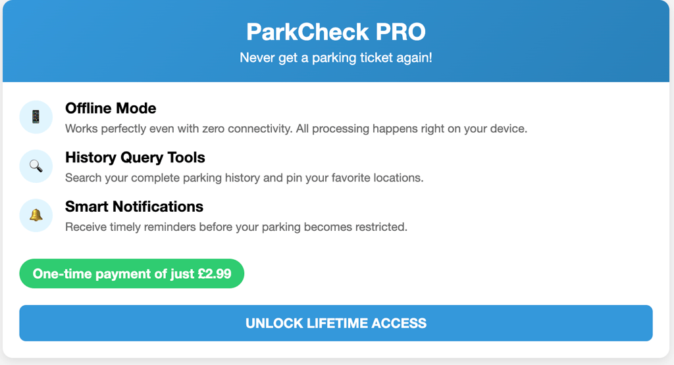
Task: Click the word PRO in the header title
Action: pos(401,32)
